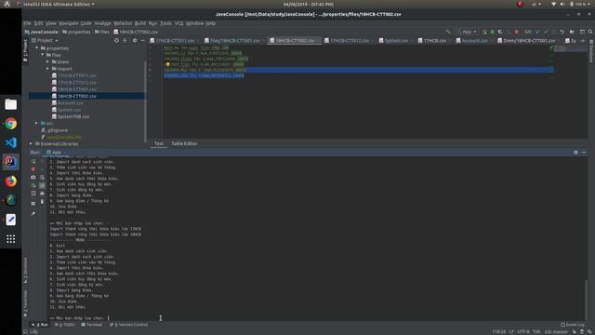595x335 pixels.
Task: Click the Build project hammer icon
Action: [x=448, y=32]
